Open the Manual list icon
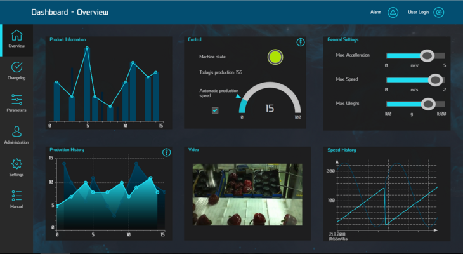 click(17, 196)
